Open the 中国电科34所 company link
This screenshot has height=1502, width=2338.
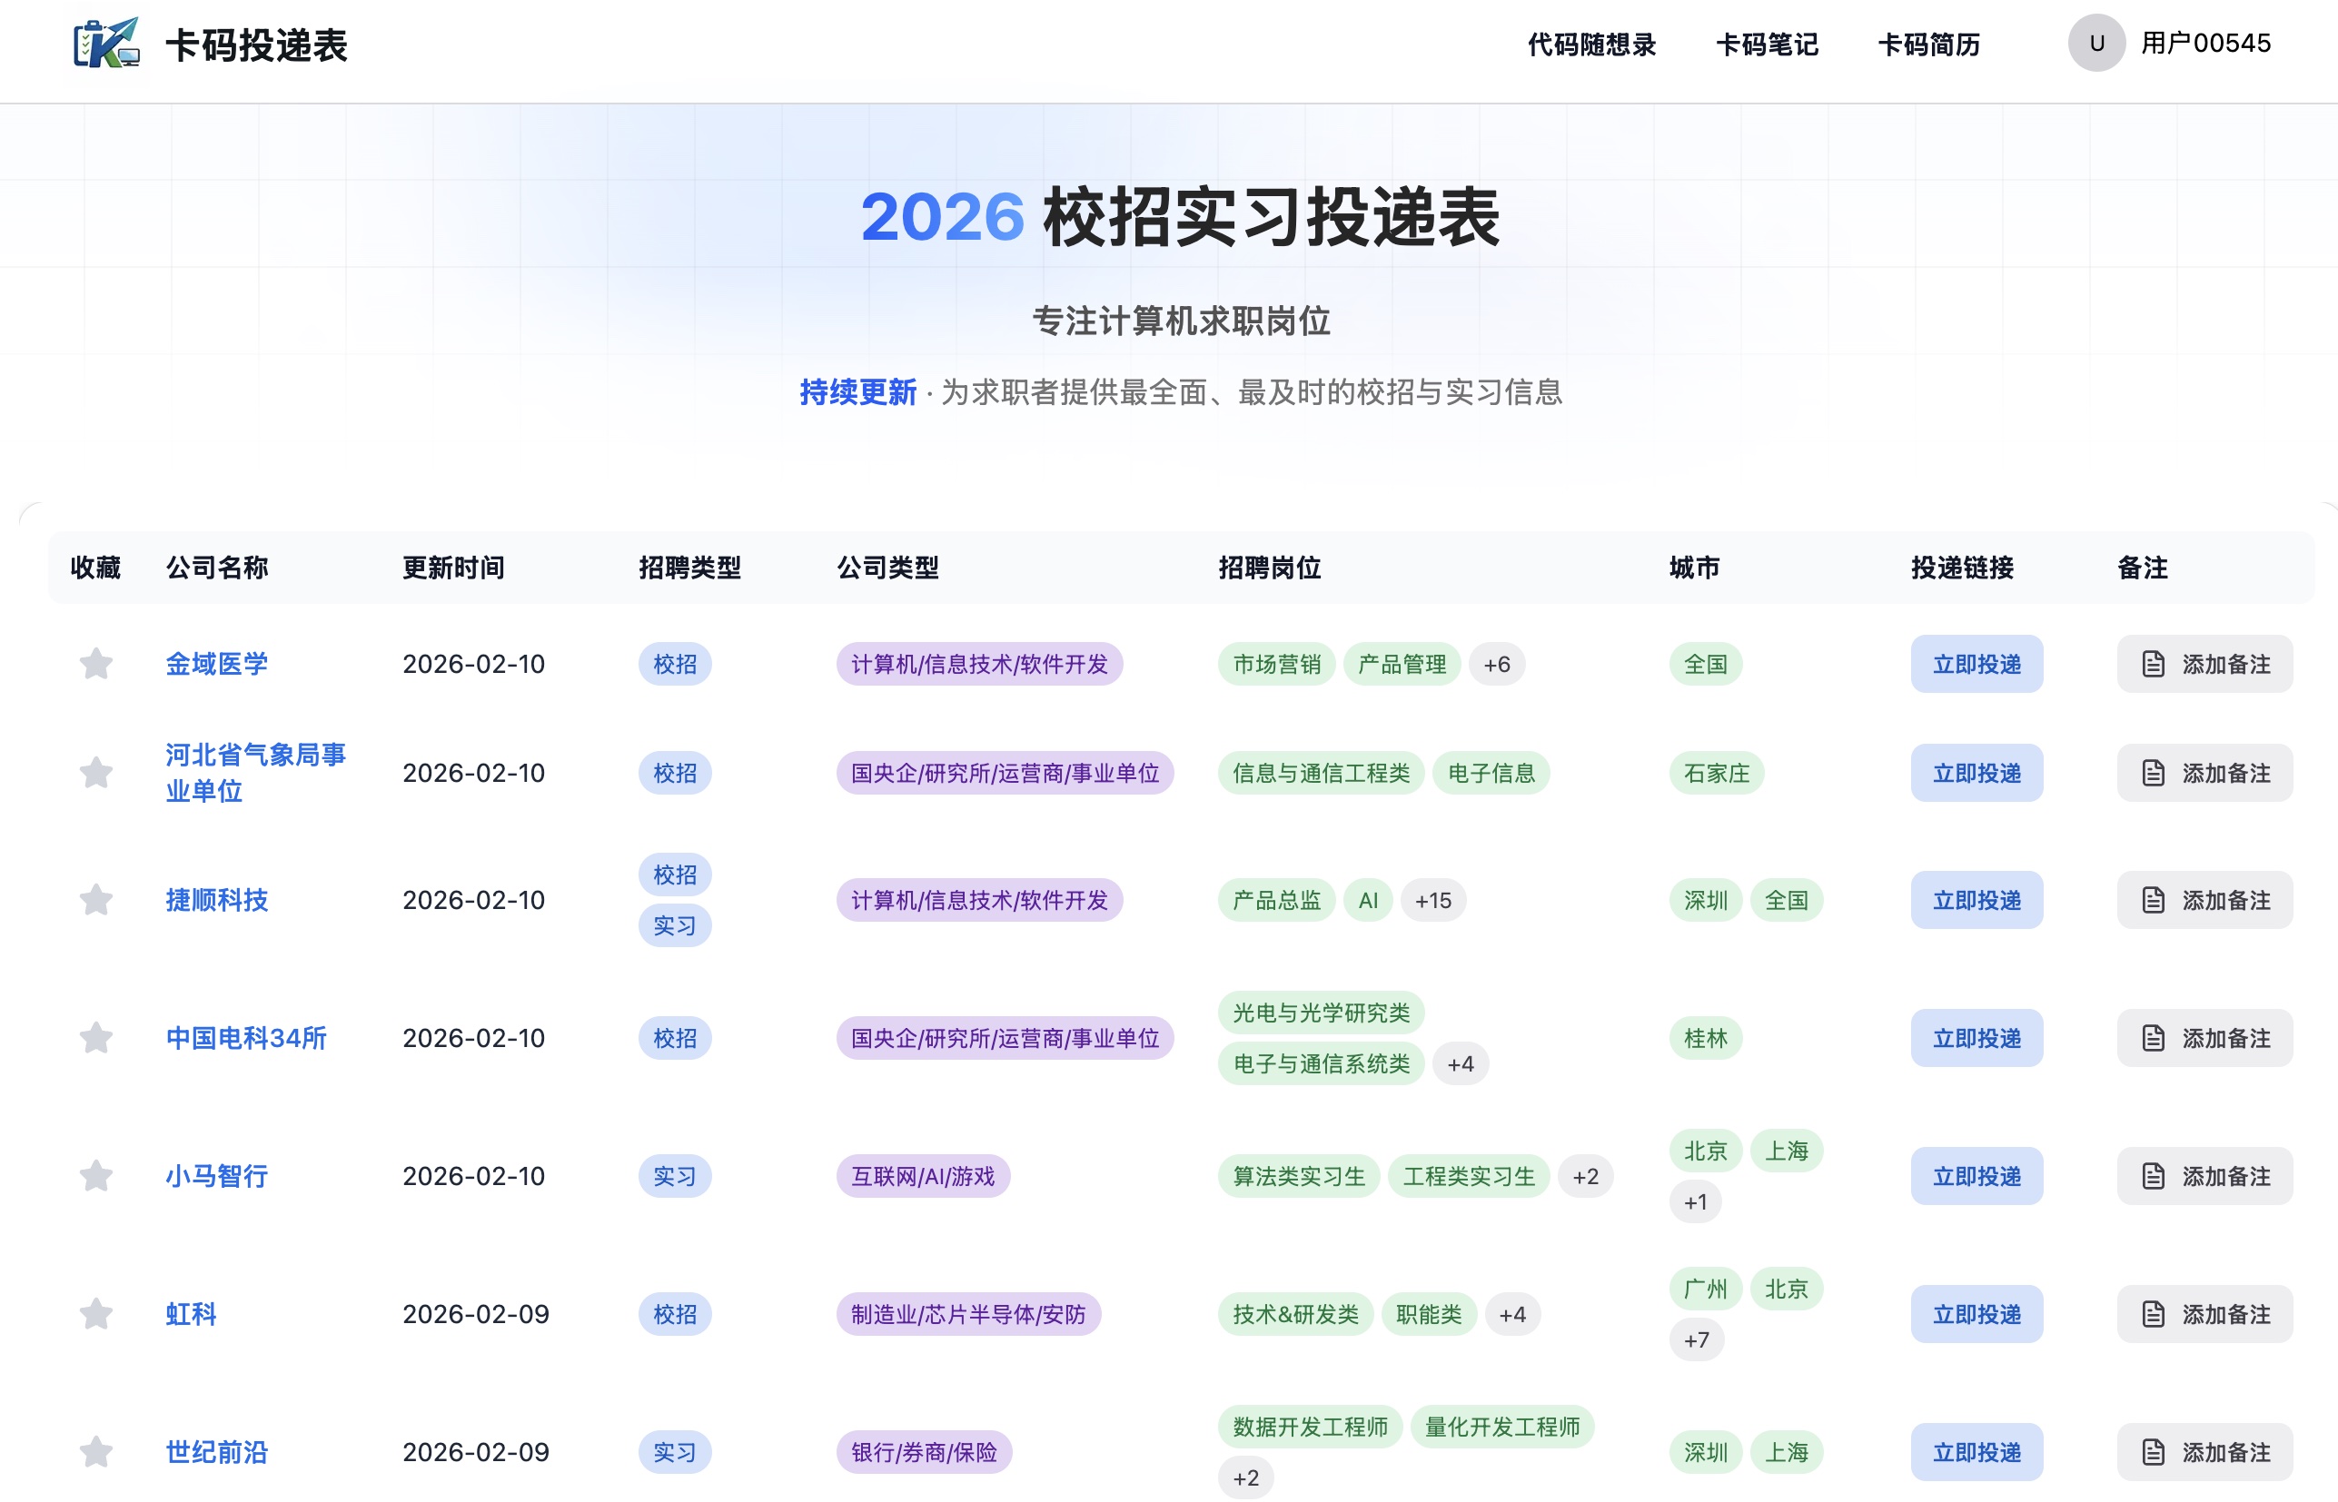click(246, 1038)
